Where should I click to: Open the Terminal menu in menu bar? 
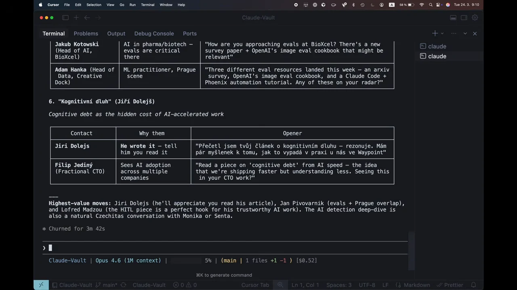(x=147, y=5)
